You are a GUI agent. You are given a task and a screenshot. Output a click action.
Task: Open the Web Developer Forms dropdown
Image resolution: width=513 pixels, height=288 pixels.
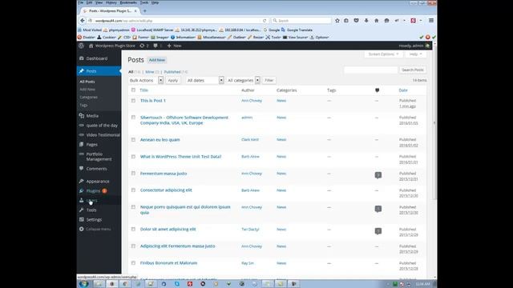click(x=141, y=38)
